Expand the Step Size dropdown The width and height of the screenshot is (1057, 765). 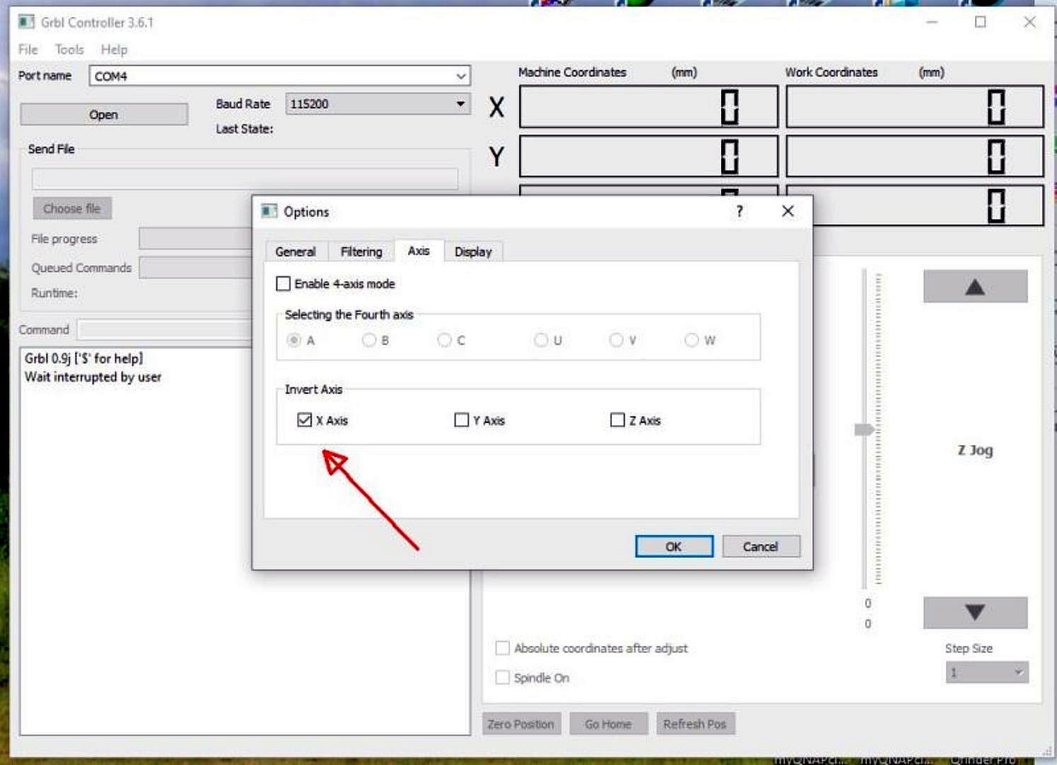(x=1018, y=672)
